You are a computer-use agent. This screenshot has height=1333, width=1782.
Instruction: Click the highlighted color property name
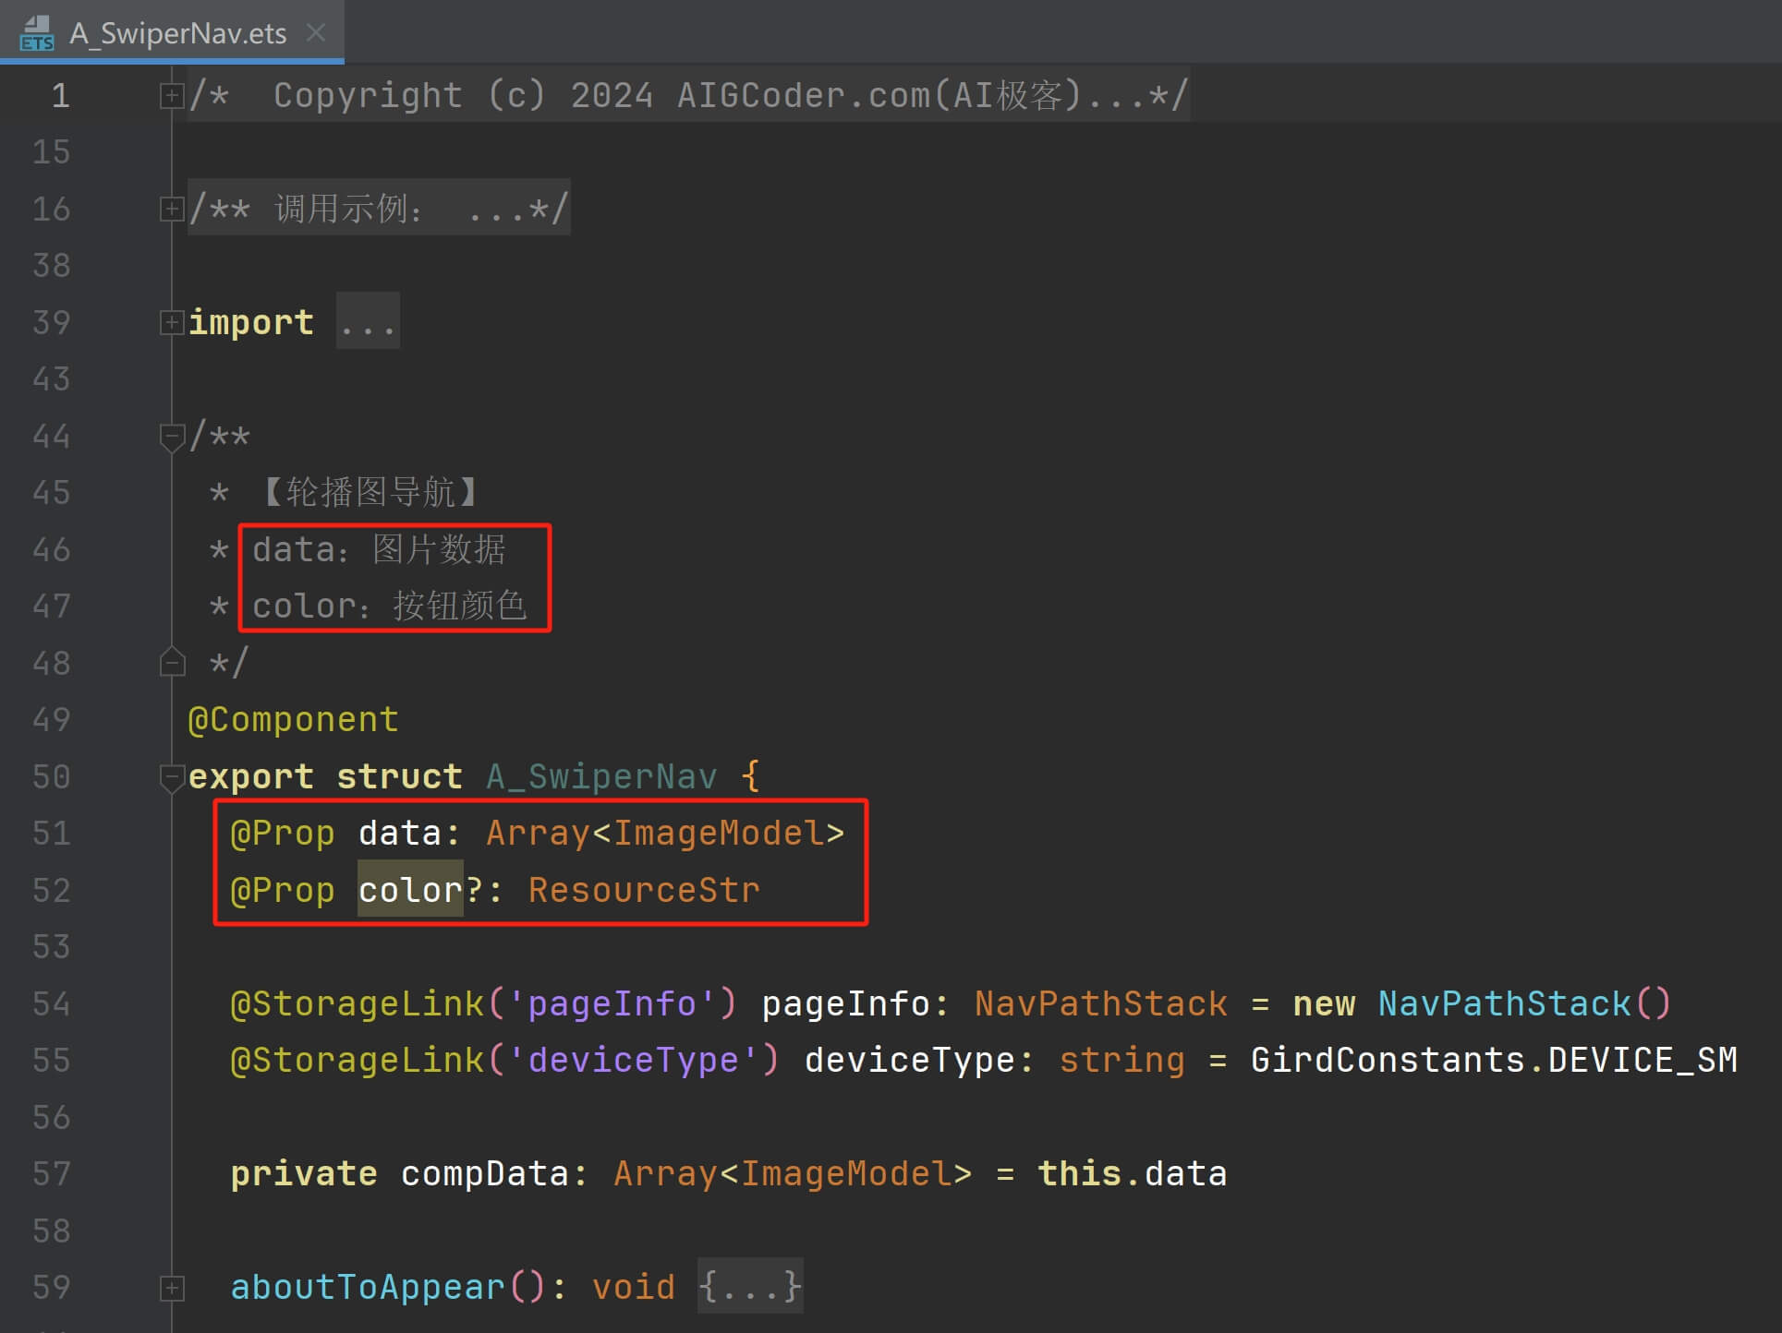pos(410,890)
